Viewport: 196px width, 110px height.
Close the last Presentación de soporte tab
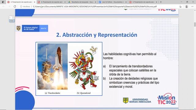[x=156, y=2]
